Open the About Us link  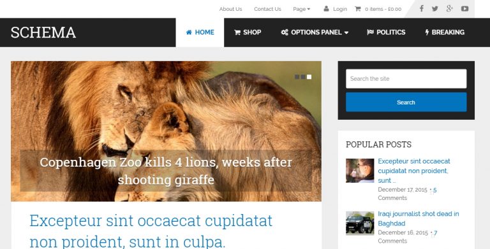pos(230,9)
